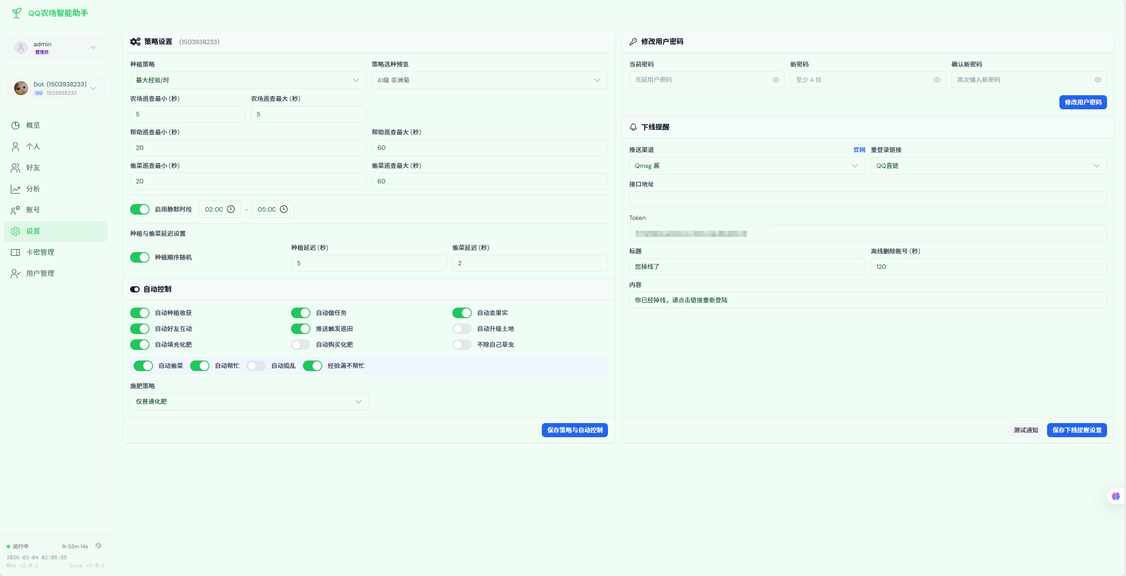Open the 施肥策略 dropdown

[249, 401]
